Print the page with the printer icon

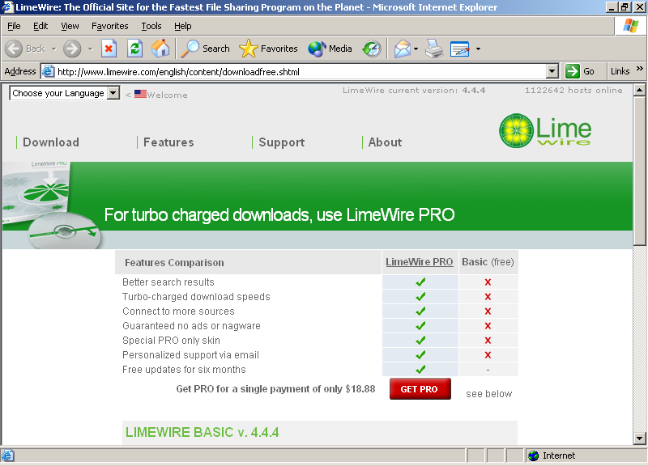point(434,49)
